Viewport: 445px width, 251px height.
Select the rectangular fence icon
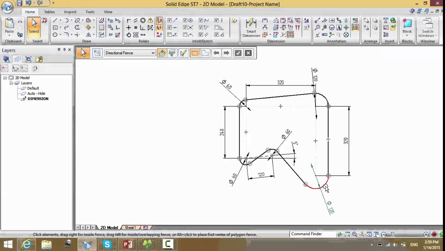pos(195,53)
